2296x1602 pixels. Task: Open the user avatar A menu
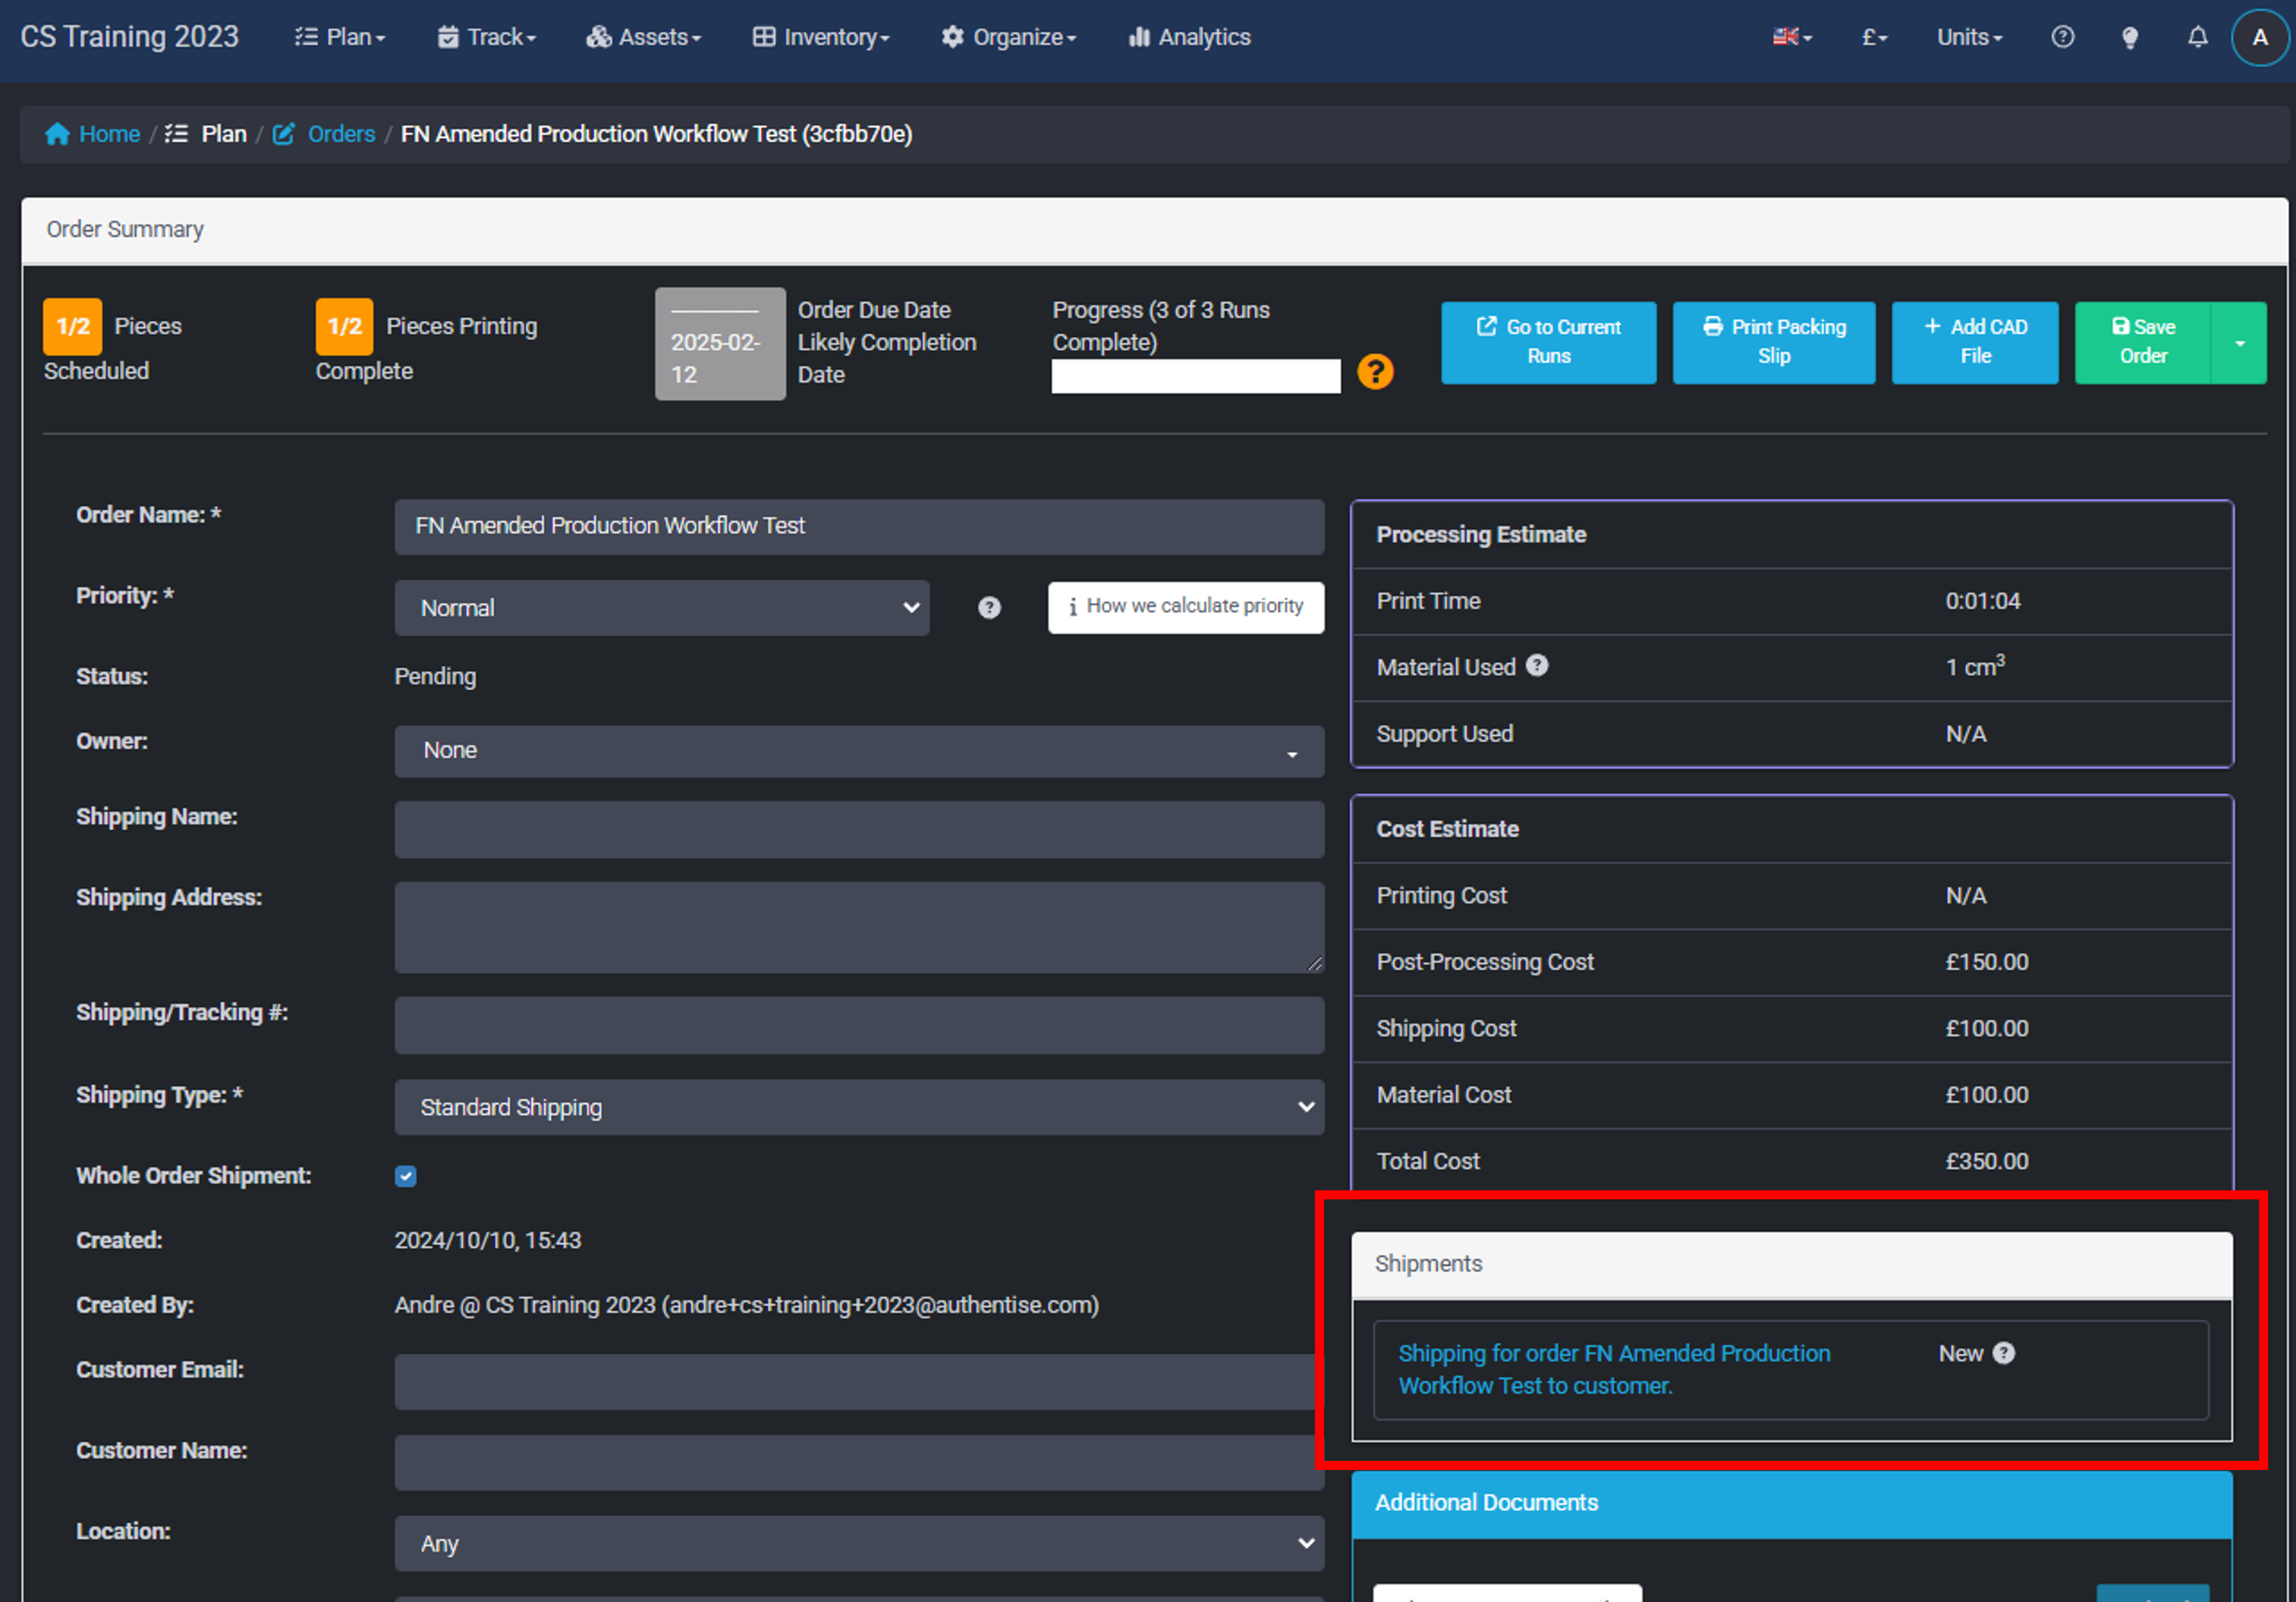click(2259, 37)
